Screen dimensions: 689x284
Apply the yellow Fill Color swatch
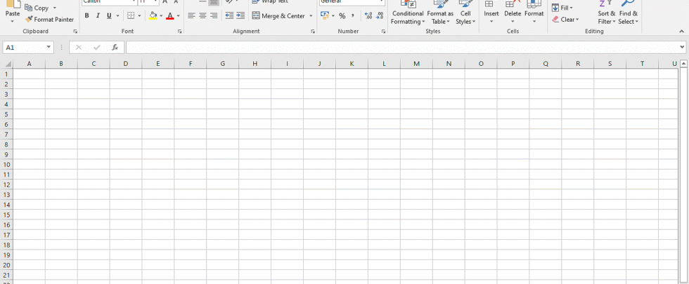coord(153,15)
